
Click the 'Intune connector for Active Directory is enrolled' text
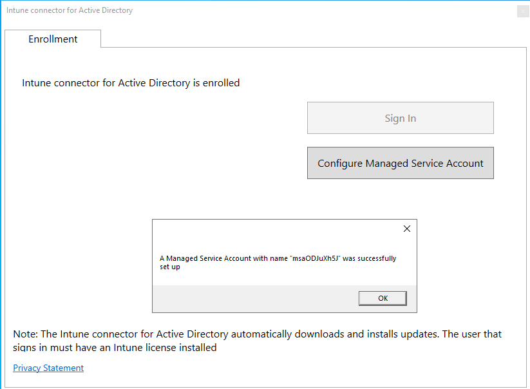[x=131, y=83]
